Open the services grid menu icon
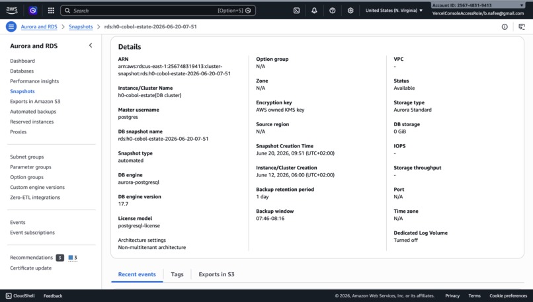 coord(51,11)
